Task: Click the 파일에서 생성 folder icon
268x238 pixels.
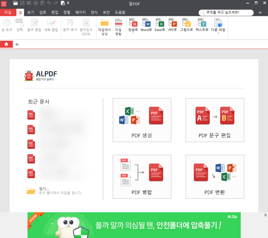Action: pyautogui.click(x=105, y=23)
